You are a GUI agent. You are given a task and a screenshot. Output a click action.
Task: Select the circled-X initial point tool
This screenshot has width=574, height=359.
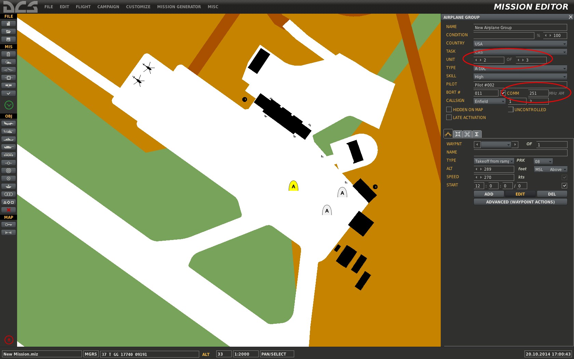[9, 178]
